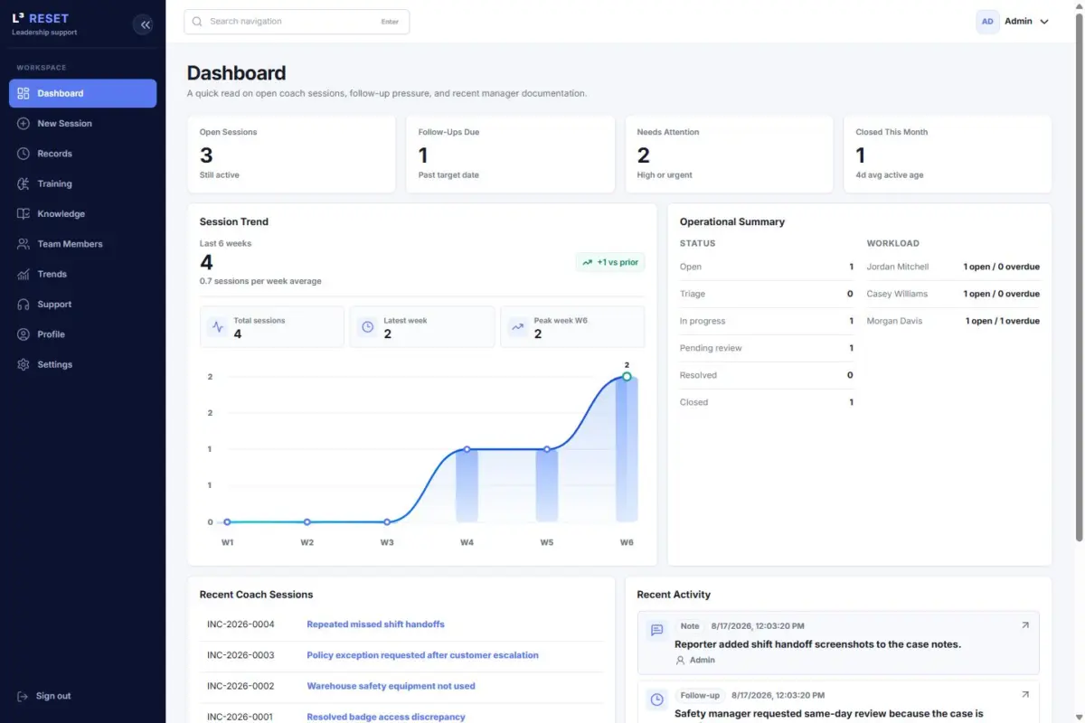
Task: Click the Support headset icon
Action: coord(24,305)
